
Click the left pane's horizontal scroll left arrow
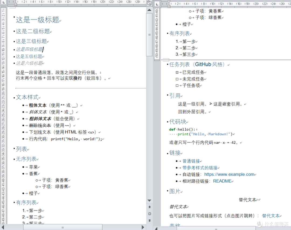pyautogui.click(x=3, y=227)
